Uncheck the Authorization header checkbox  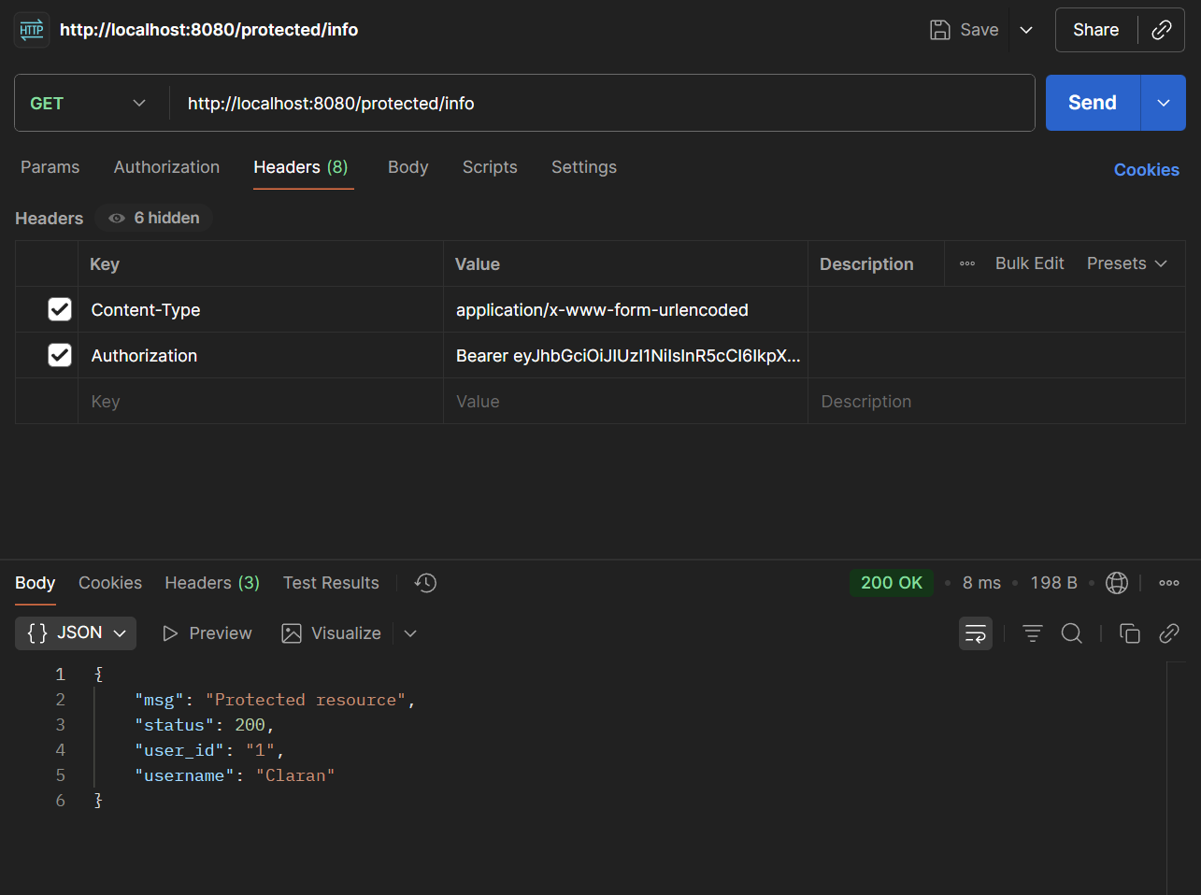coord(60,355)
